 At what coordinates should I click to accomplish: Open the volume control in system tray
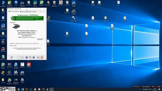coord(148,89)
